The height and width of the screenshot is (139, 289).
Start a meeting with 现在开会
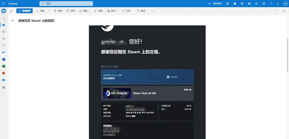pyautogui.click(x=215, y=3)
